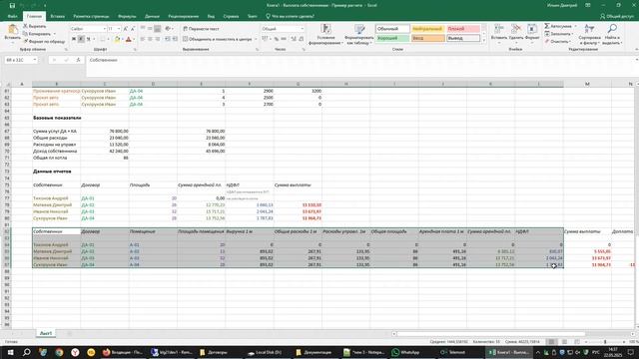This screenshot has width=639, height=359.
Task: Click the Name Box field
Action: [x=21, y=60]
